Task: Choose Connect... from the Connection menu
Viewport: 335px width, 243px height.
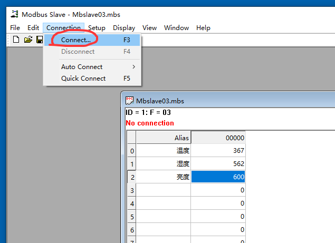Action: (92, 40)
